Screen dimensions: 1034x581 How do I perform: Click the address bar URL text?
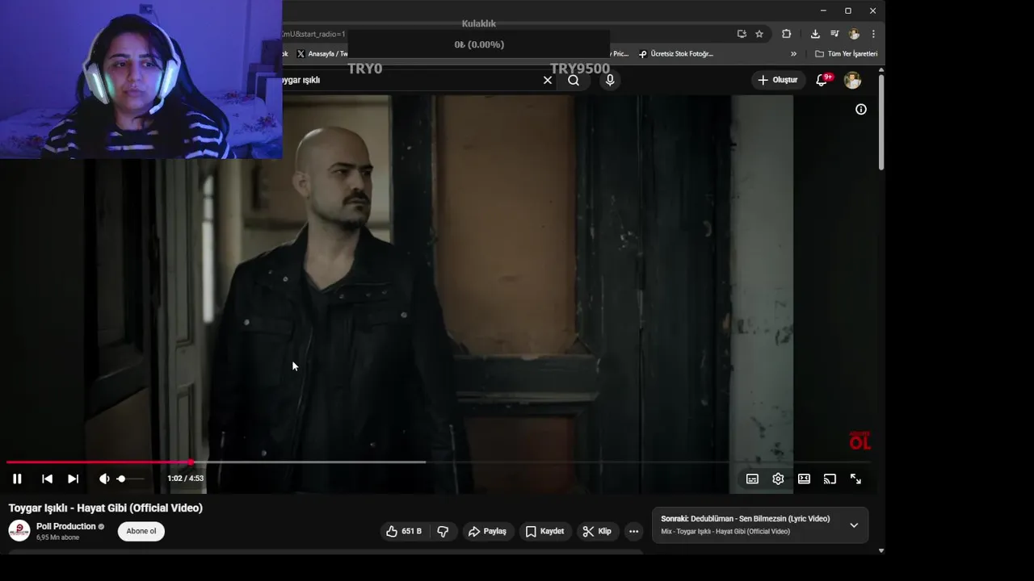pyautogui.click(x=314, y=34)
